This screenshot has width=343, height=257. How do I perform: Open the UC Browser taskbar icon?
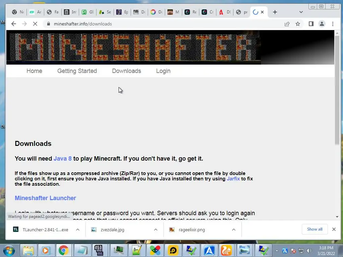226,250
